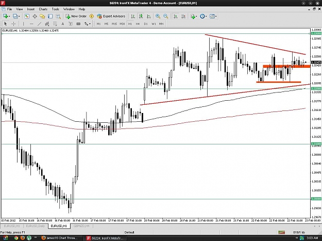Switch to the first EURUSD,H1 chart tab
Viewport: 322px width, 241px height.
point(12,226)
